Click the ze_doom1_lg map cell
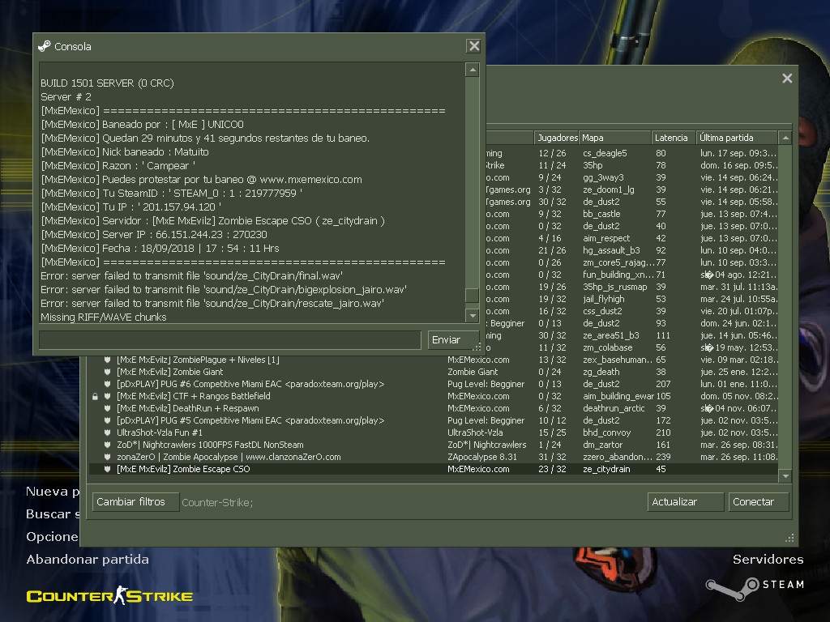 [x=608, y=190]
